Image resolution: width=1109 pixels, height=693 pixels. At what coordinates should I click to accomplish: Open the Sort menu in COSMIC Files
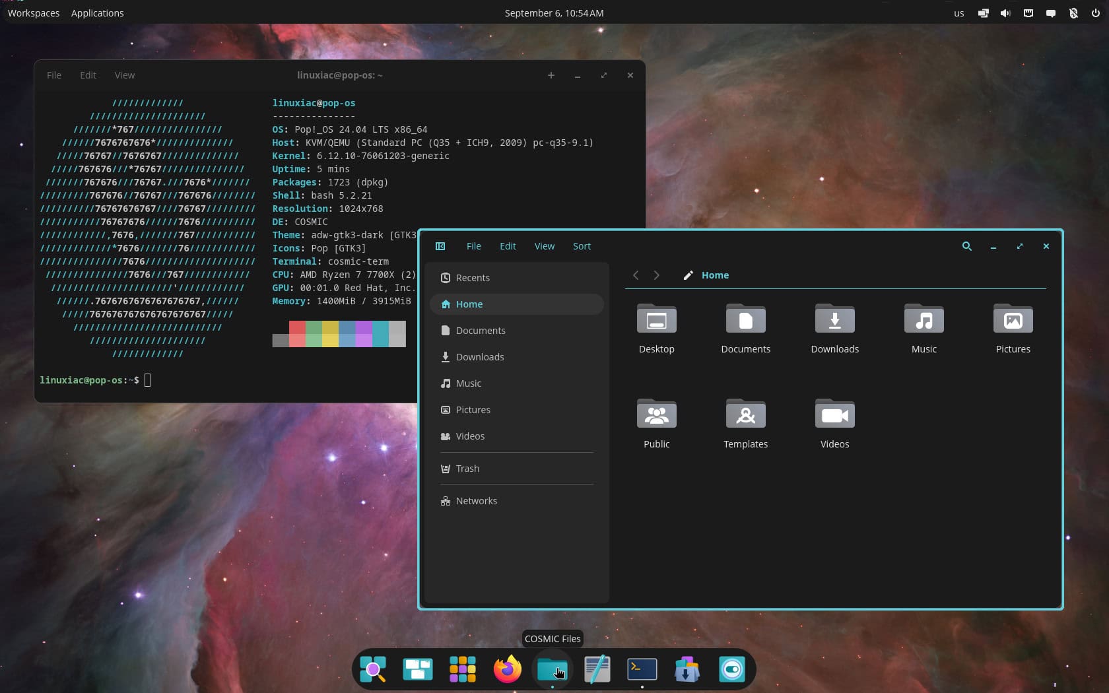pos(582,246)
